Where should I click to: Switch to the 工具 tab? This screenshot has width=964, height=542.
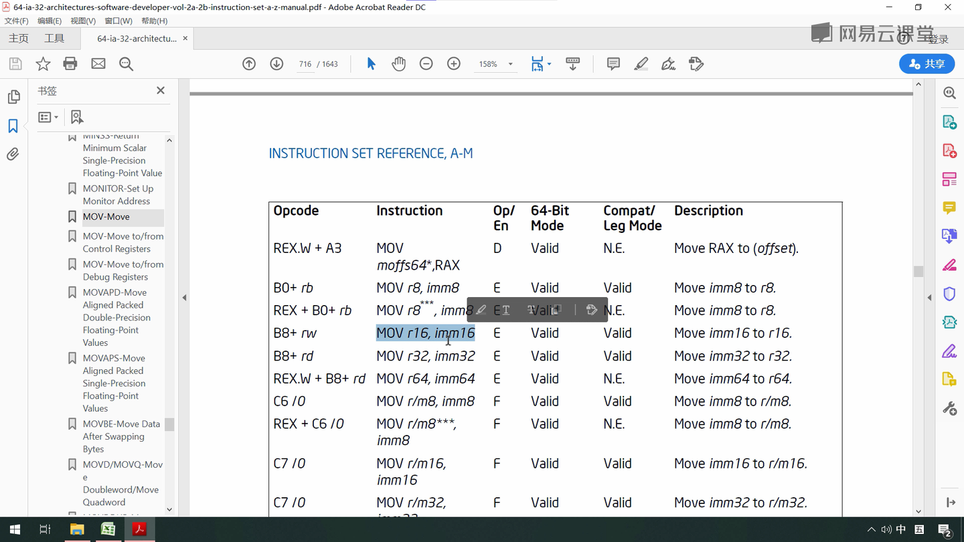point(54,38)
